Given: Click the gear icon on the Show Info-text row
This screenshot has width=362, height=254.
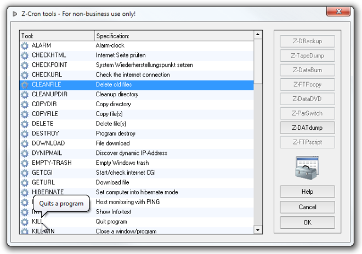Looking at the screenshot, I should pyautogui.click(x=25, y=212).
